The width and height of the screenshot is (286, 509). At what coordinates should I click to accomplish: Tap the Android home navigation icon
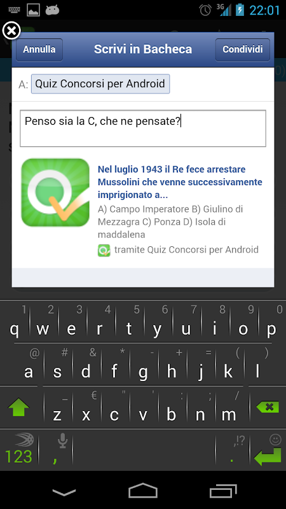coord(142,490)
